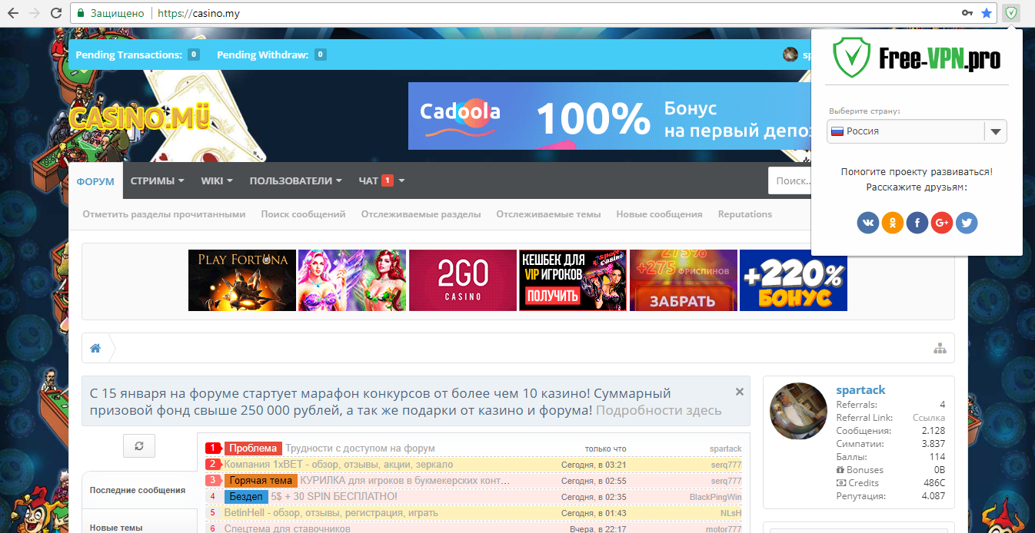
Task: Open thread Компания 1xBET обзор
Action: [x=338, y=465]
